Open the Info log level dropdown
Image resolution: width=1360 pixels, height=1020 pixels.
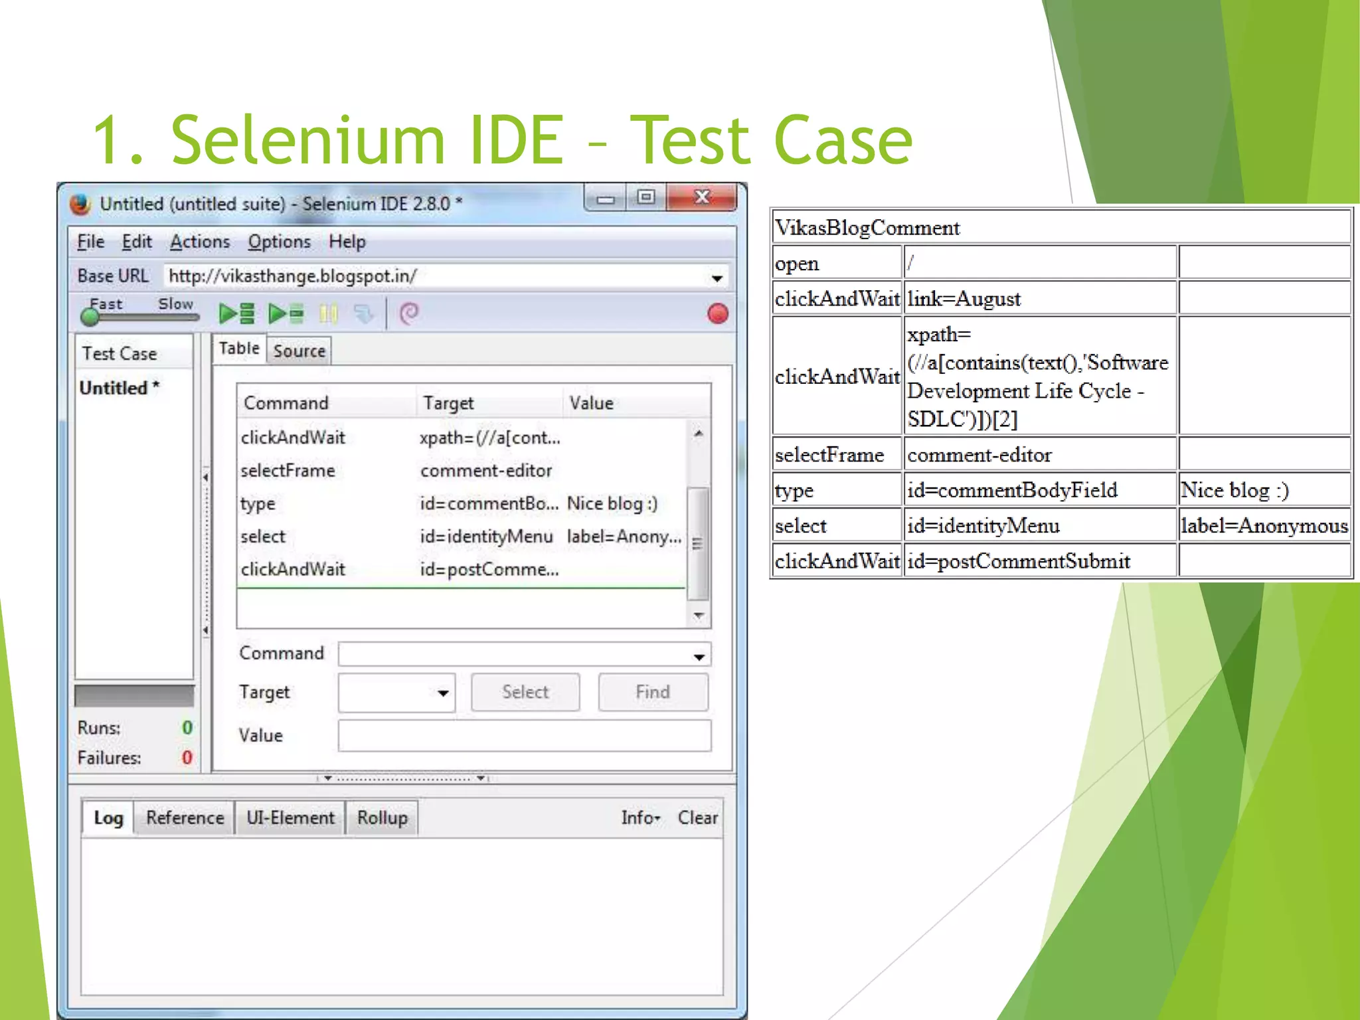(640, 817)
